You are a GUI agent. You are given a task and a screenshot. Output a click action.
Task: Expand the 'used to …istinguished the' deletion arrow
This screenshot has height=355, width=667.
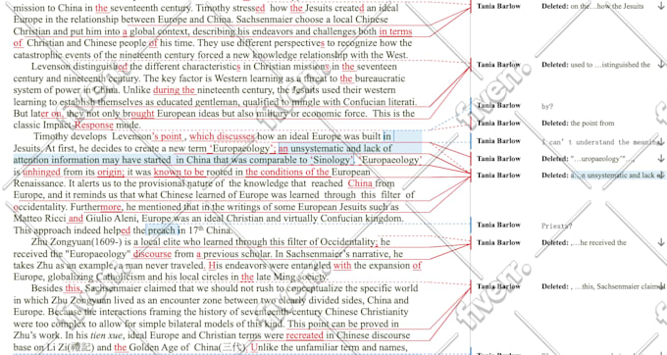[660, 65]
